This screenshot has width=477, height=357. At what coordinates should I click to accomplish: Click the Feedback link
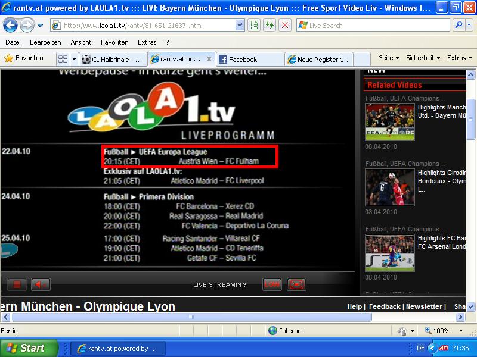[x=385, y=306]
